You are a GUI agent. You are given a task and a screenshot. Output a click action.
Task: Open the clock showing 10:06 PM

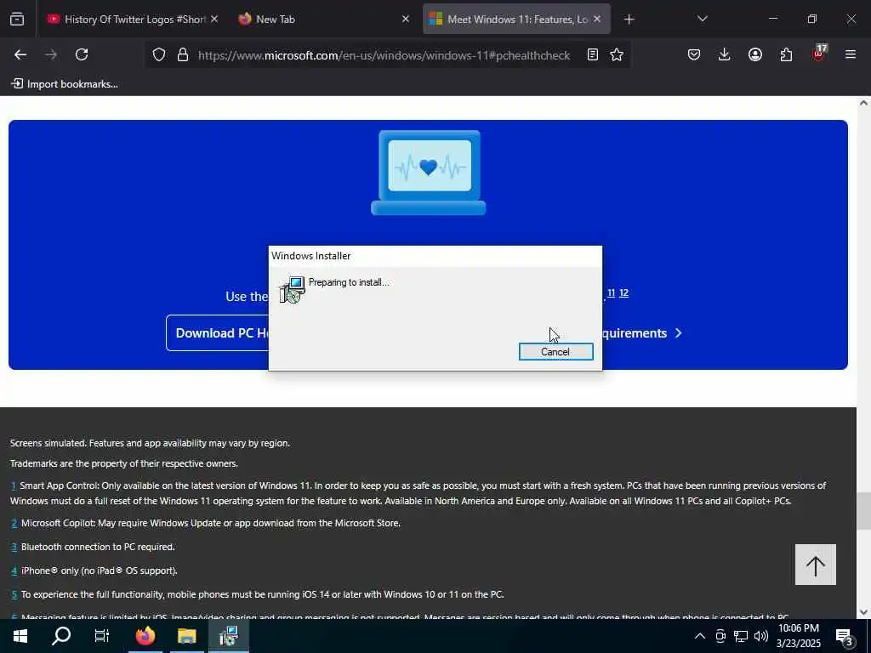tap(798, 636)
